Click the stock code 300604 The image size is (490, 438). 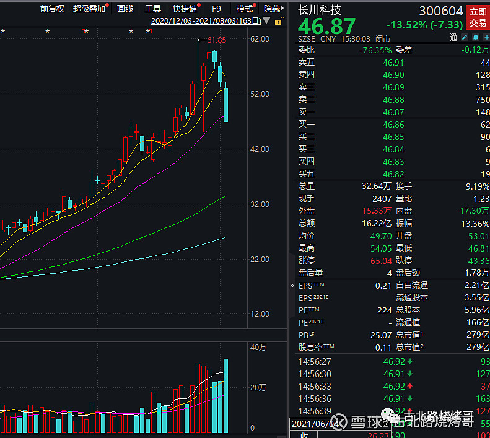441,11
